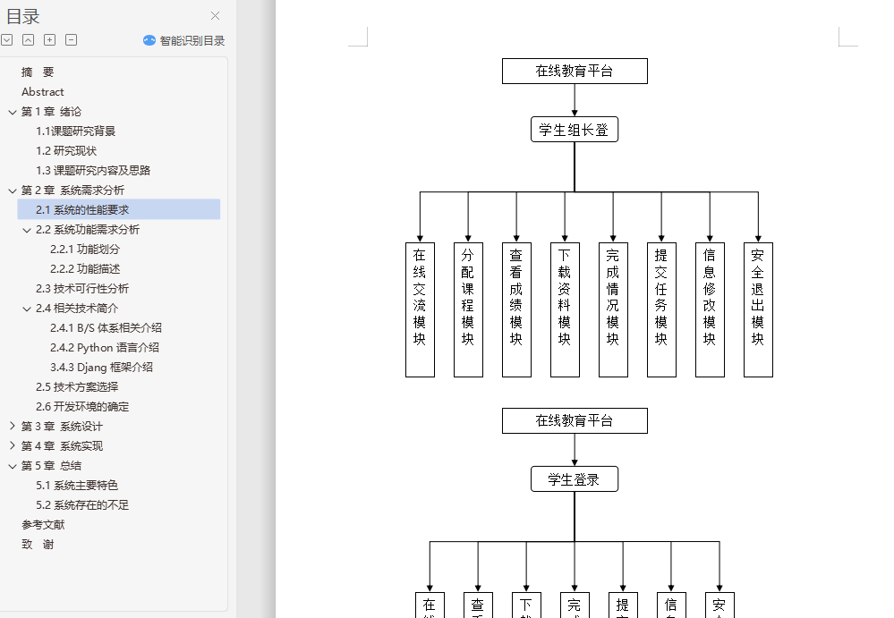This screenshot has width=894, height=618.
Task: Open 智能识别目录 smart outline recognition
Action: [183, 40]
